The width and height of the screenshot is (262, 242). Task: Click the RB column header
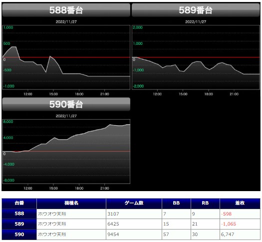(205, 203)
